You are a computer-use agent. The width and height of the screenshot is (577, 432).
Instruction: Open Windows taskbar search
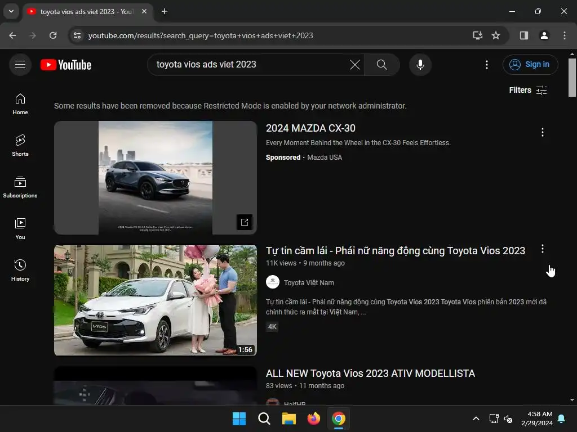[x=264, y=418]
